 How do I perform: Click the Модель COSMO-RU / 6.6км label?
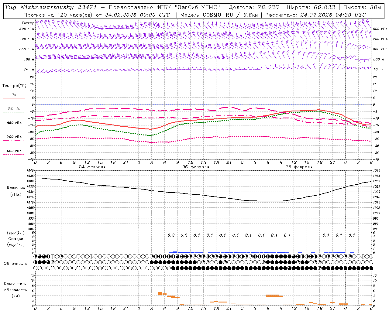point(219,15)
